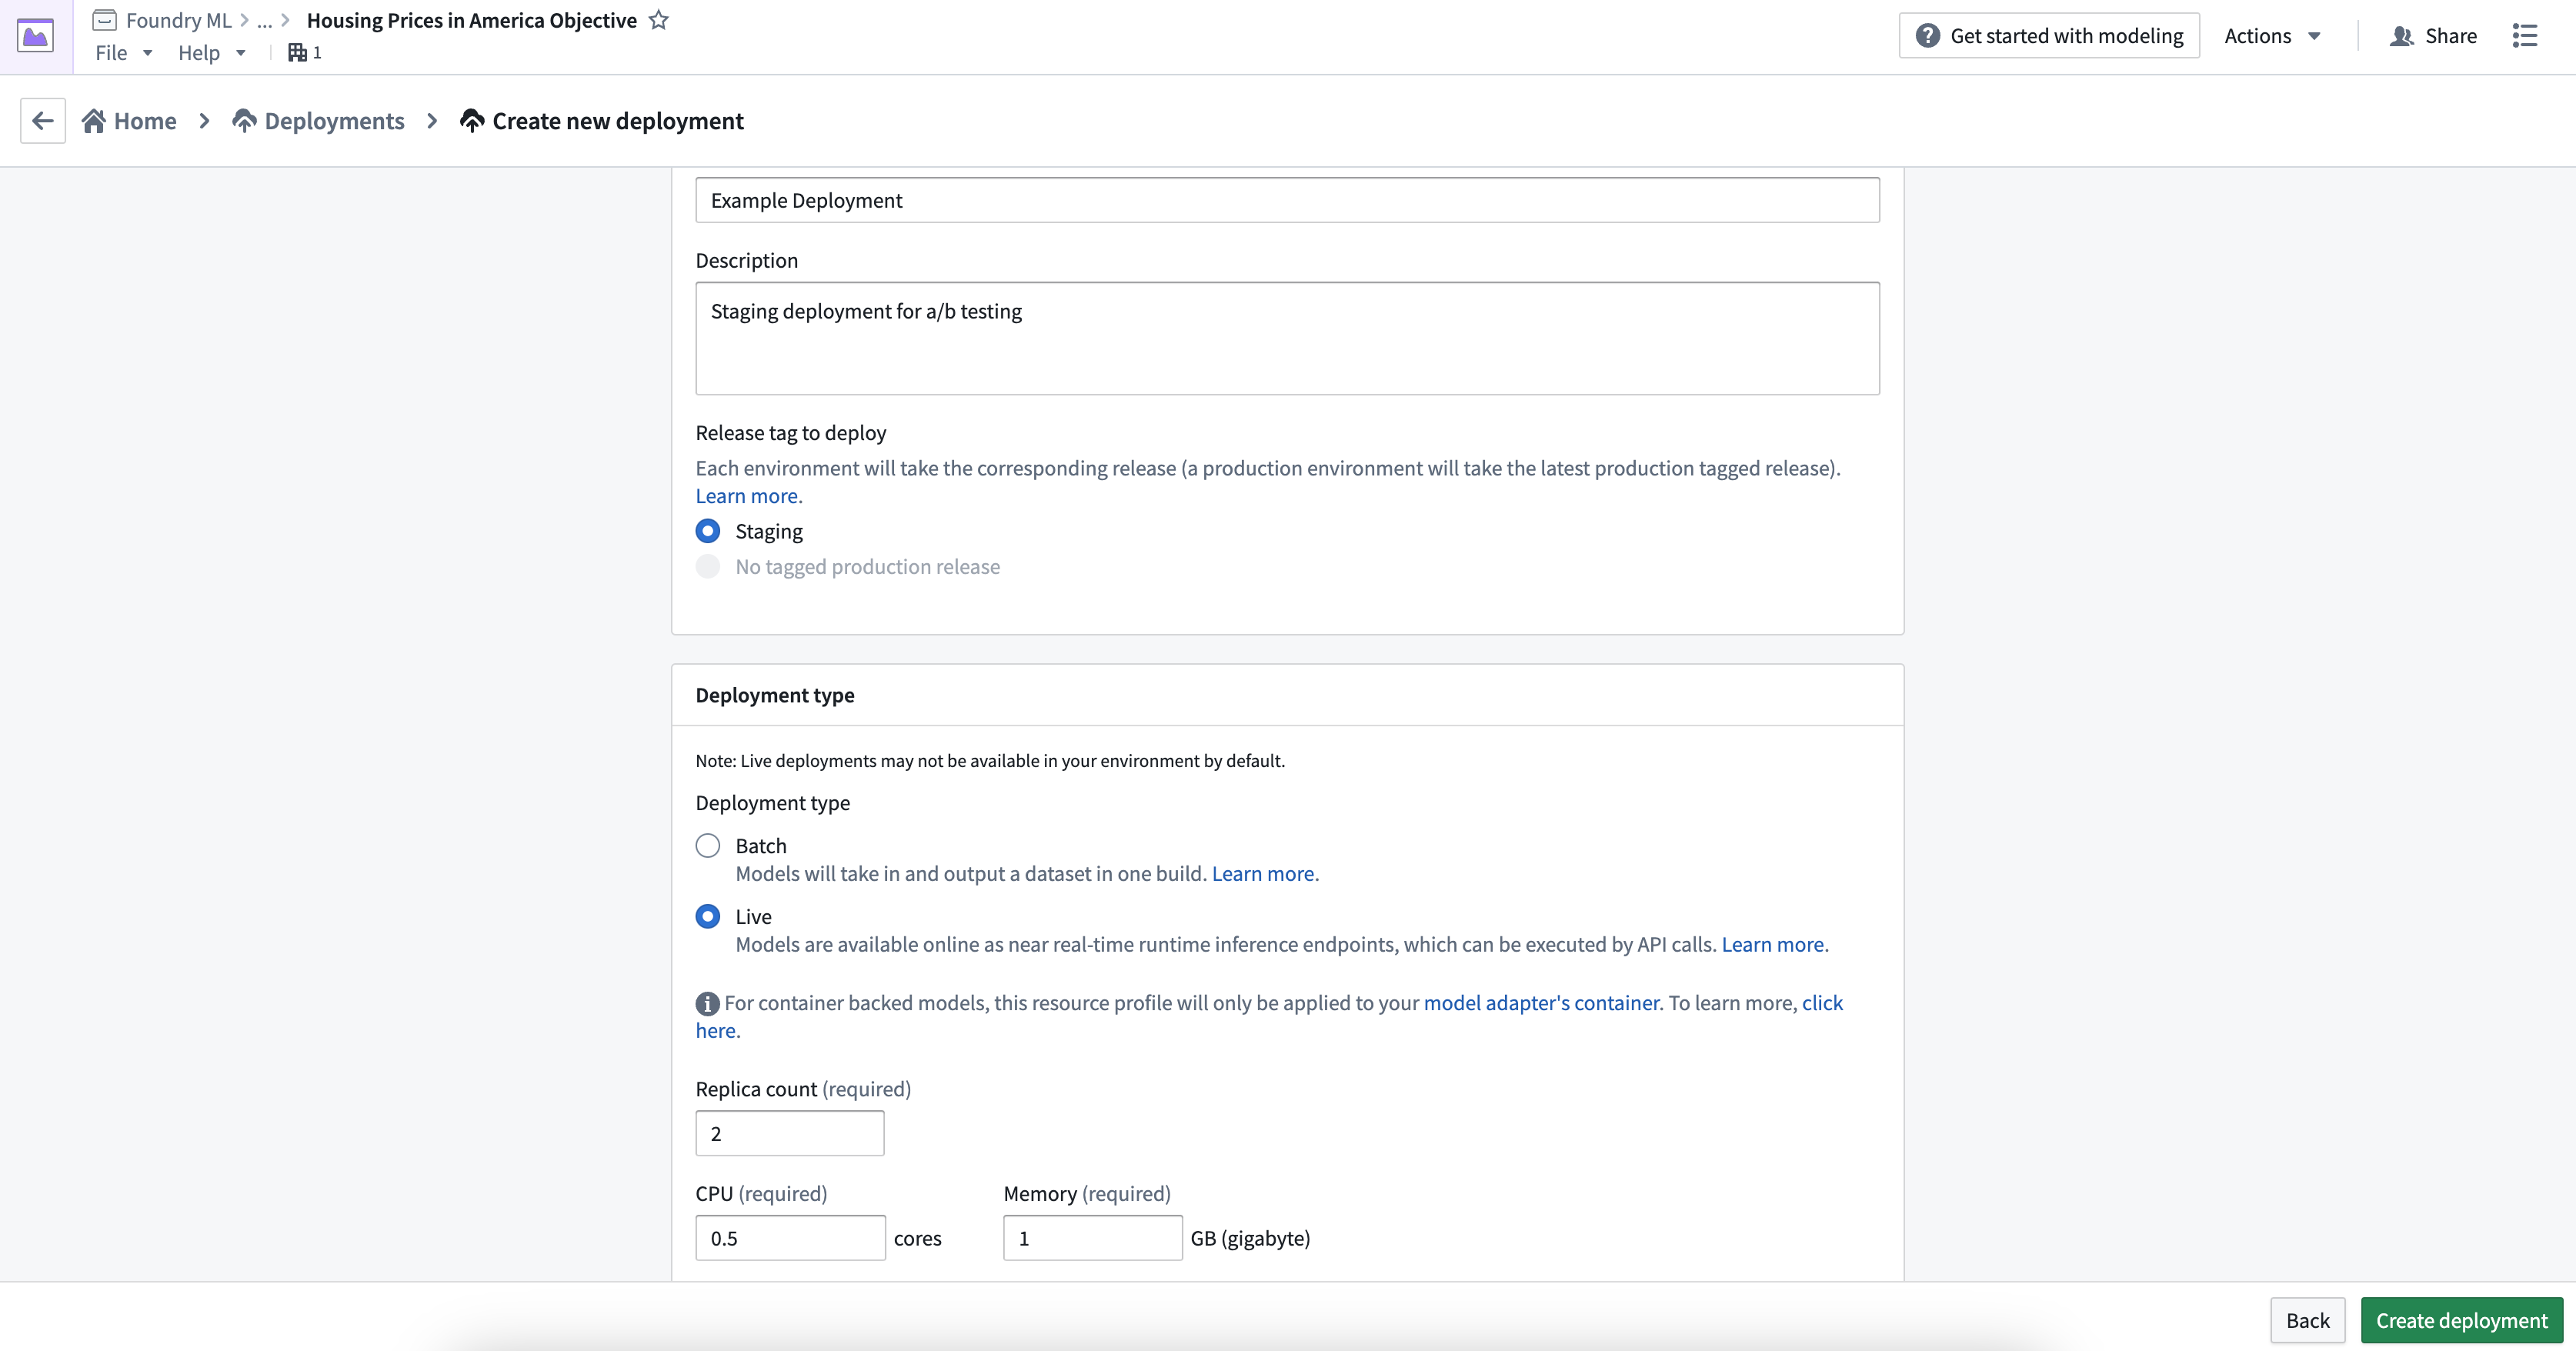Screen dimensions: 2576x1351
Task: Click the Learn more link for release tag
Action: coord(748,494)
